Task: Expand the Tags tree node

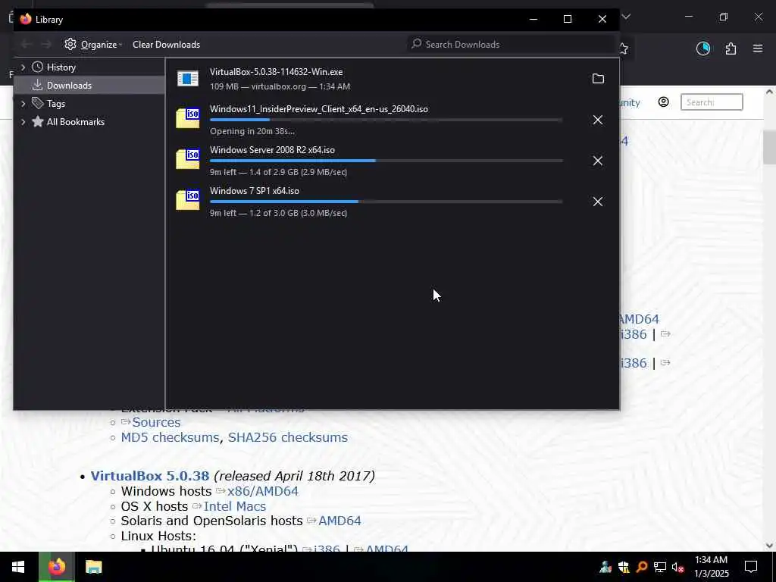Action: coord(23,103)
